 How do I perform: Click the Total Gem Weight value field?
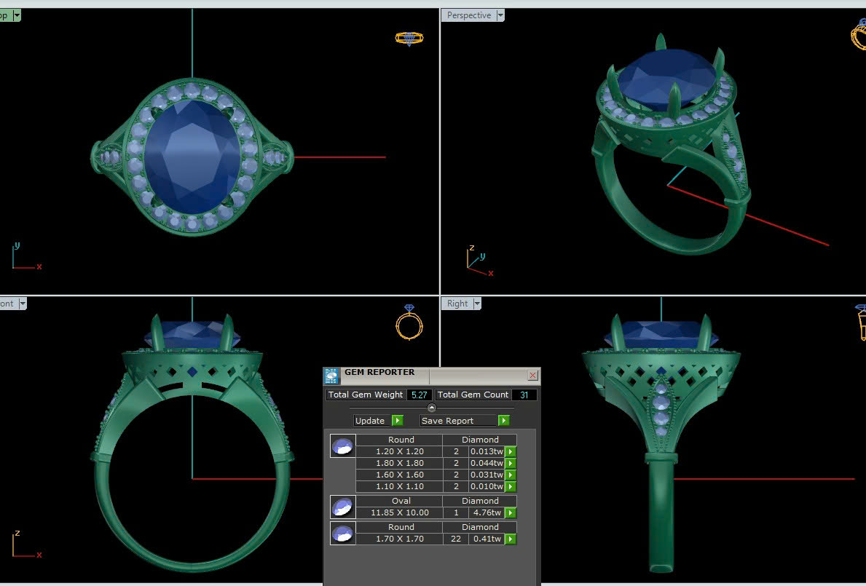click(x=419, y=395)
